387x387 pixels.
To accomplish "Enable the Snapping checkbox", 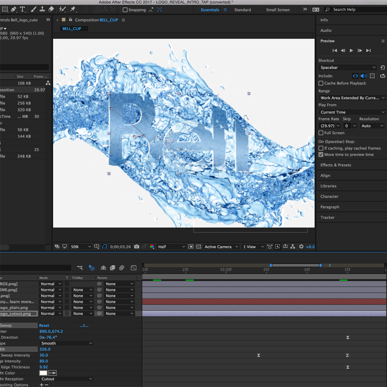I will click(125, 10).
